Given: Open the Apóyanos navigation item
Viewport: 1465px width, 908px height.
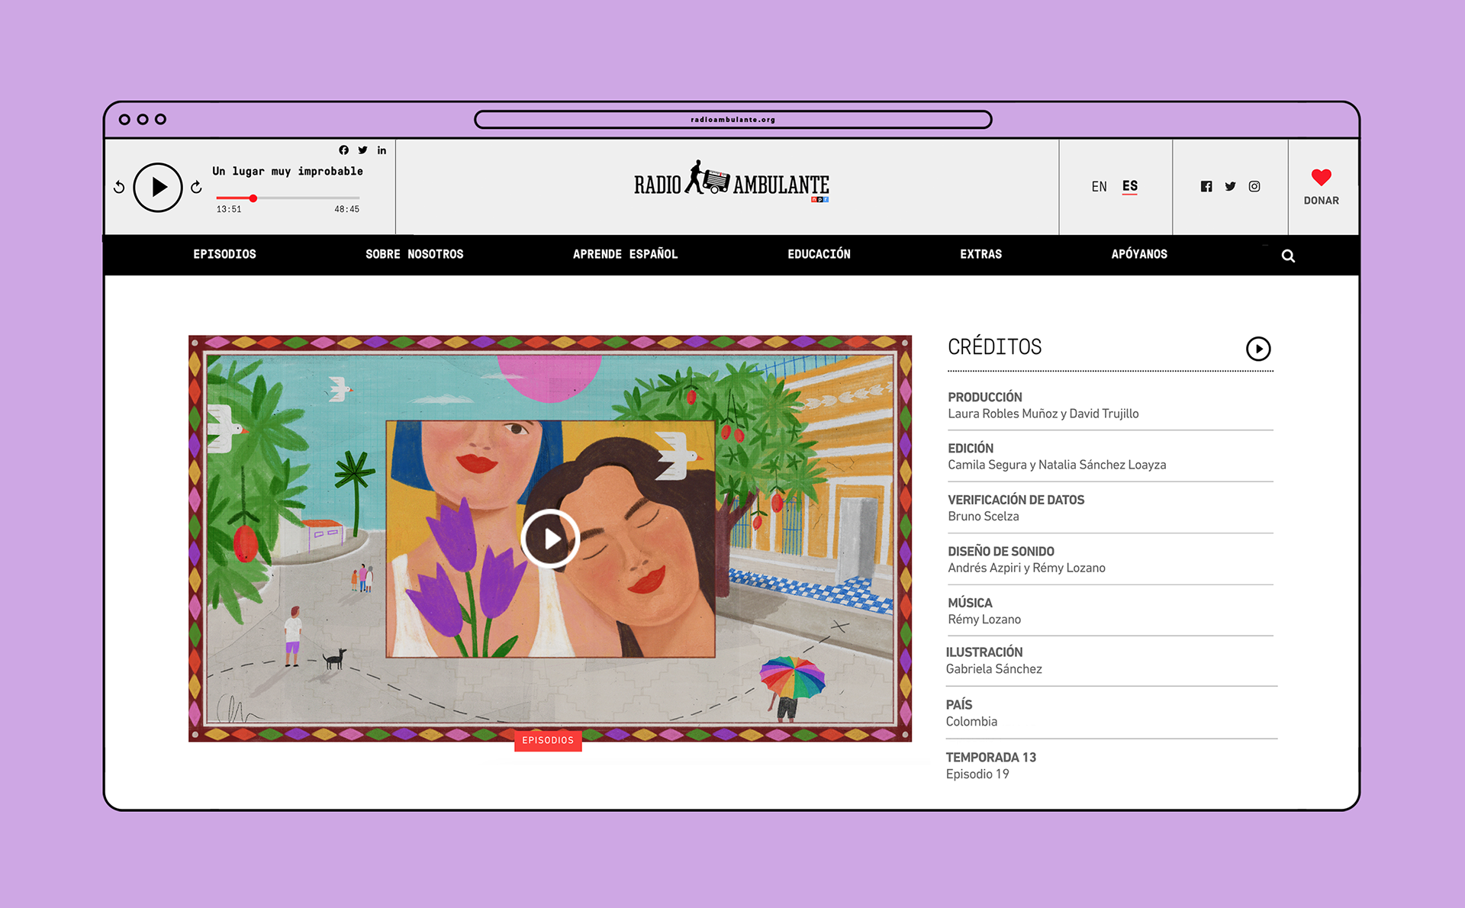Looking at the screenshot, I should (1138, 254).
